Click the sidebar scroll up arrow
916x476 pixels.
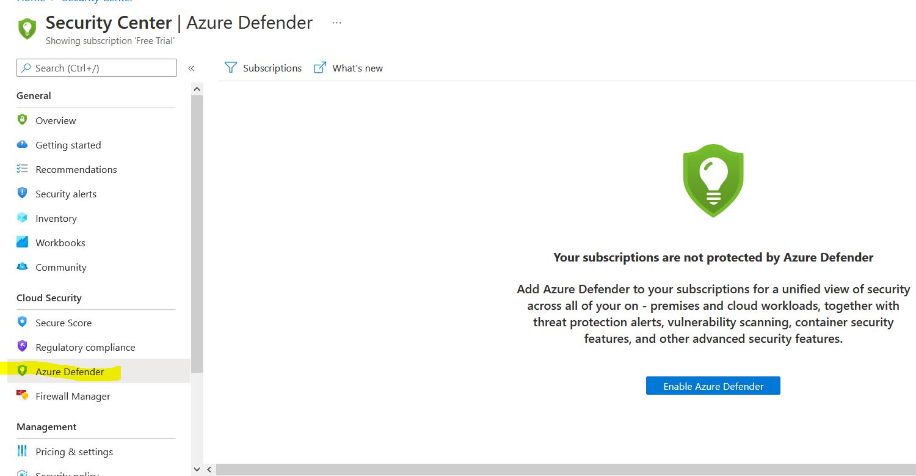click(x=197, y=89)
